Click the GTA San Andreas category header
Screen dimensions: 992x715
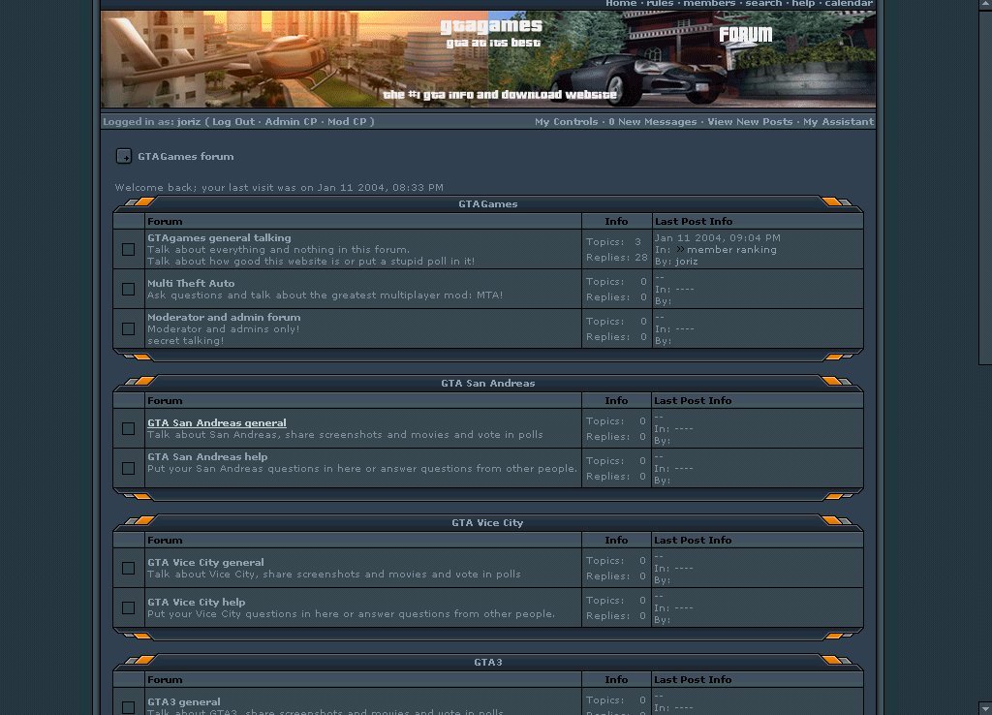coord(488,383)
